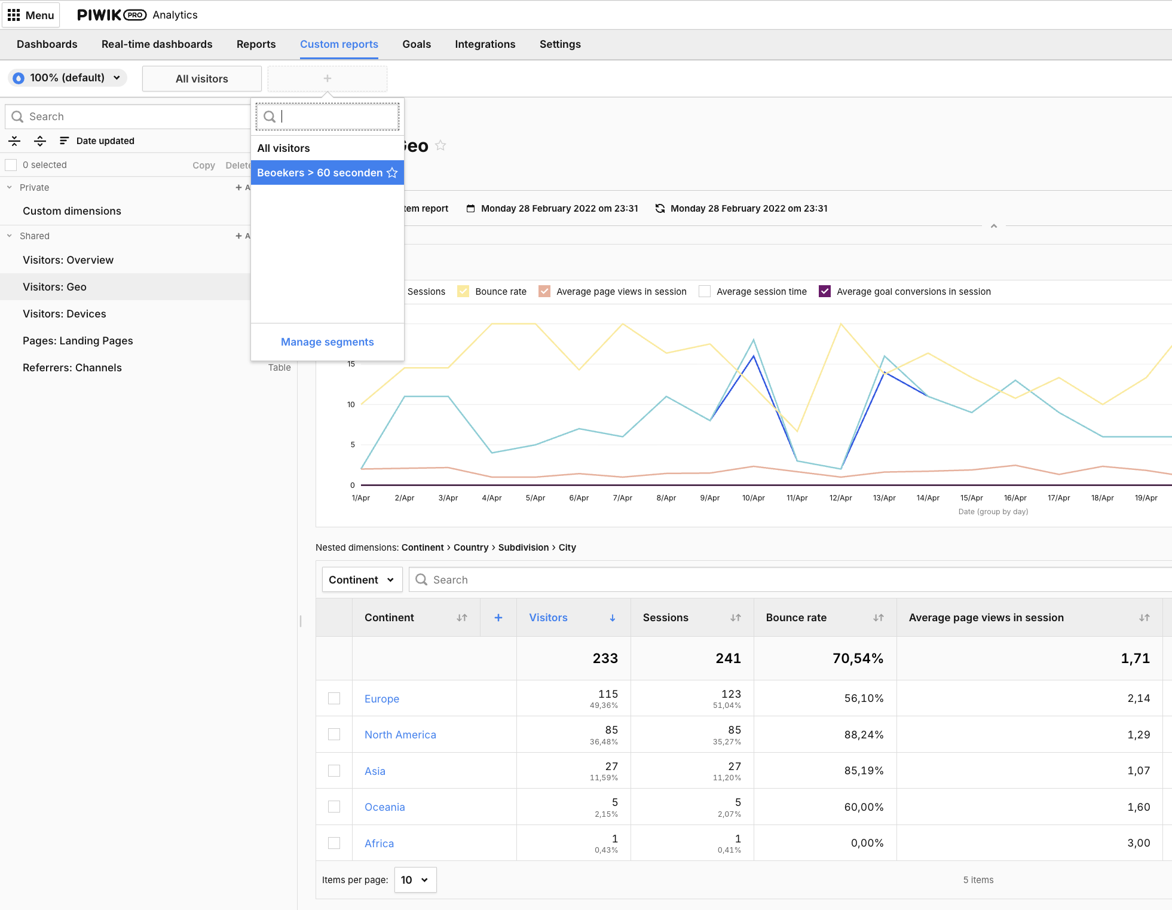This screenshot has width=1172, height=910.
Task: Click the sampling droplet icon
Action: click(19, 78)
